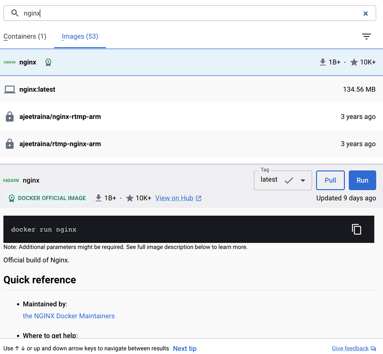Click the lock icon of ajeetraina/nginx-rtmp-arm

tap(10, 117)
